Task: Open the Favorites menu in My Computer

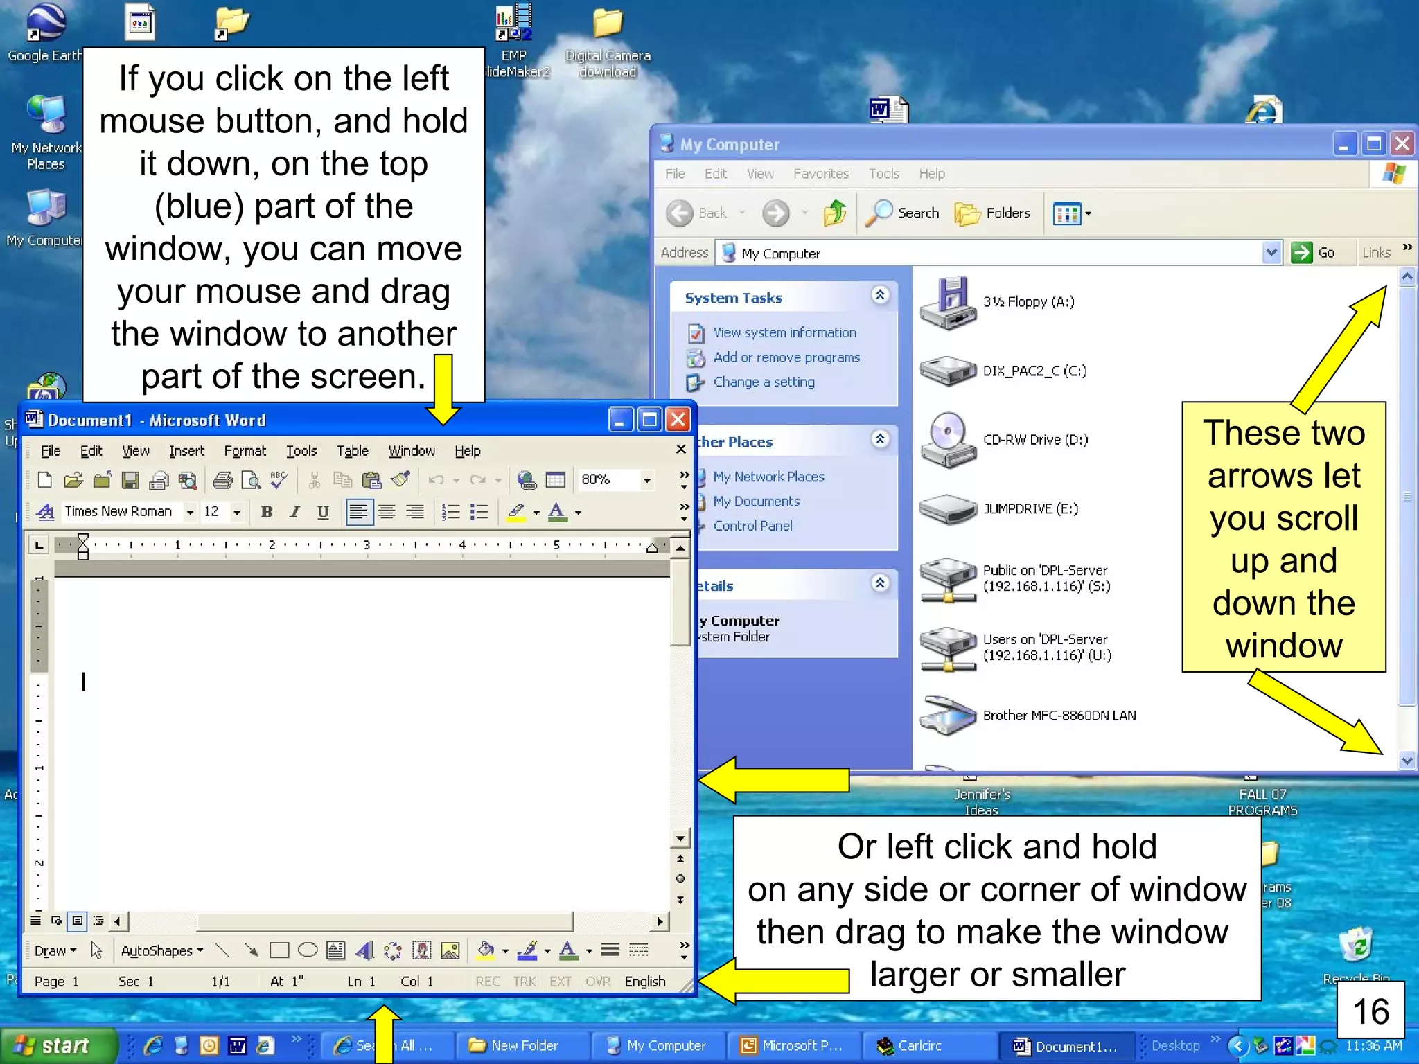Action: click(821, 174)
